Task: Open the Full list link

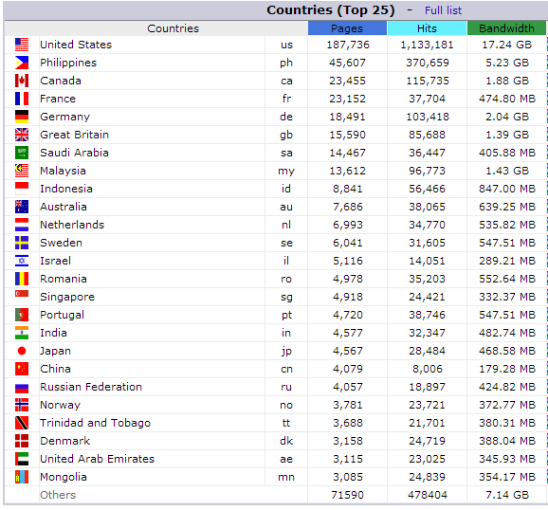Action: pyautogui.click(x=443, y=10)
